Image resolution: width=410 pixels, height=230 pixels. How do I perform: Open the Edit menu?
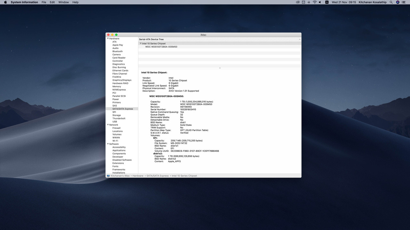[52, 2]
